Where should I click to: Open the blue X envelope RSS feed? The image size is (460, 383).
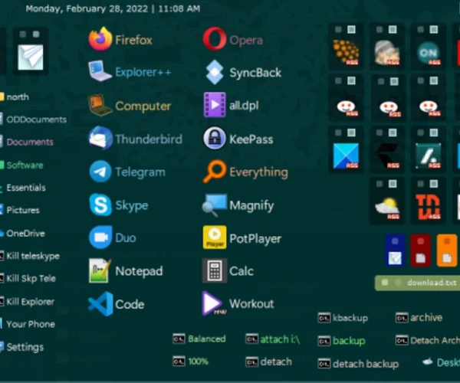click(346, 156)
